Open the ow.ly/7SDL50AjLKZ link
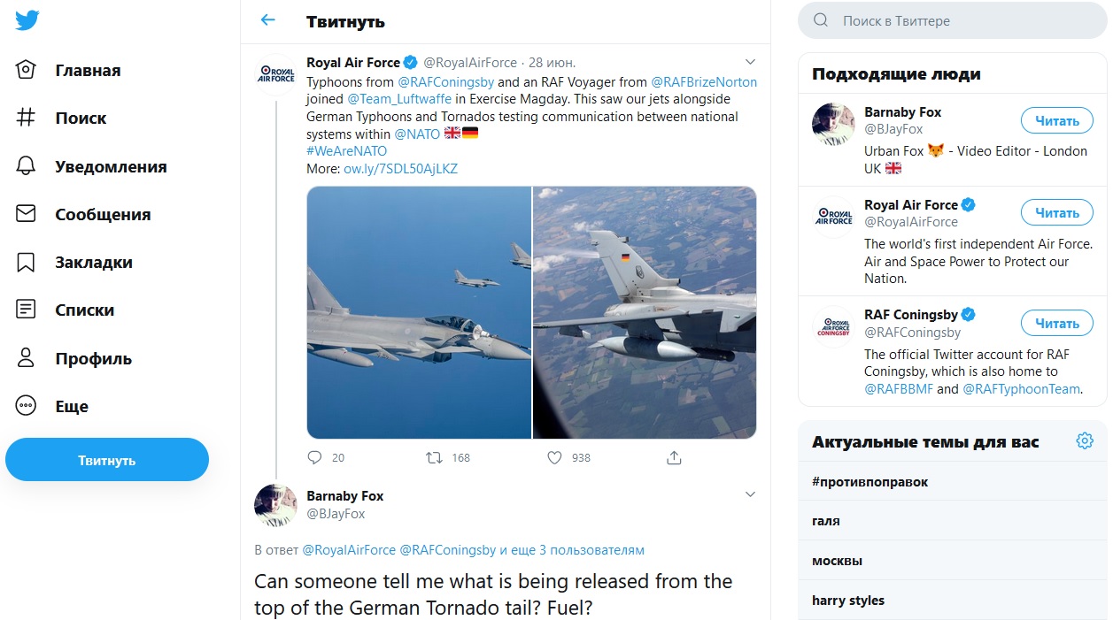Viewport: 1113px width, 620px height. [400, 168]
